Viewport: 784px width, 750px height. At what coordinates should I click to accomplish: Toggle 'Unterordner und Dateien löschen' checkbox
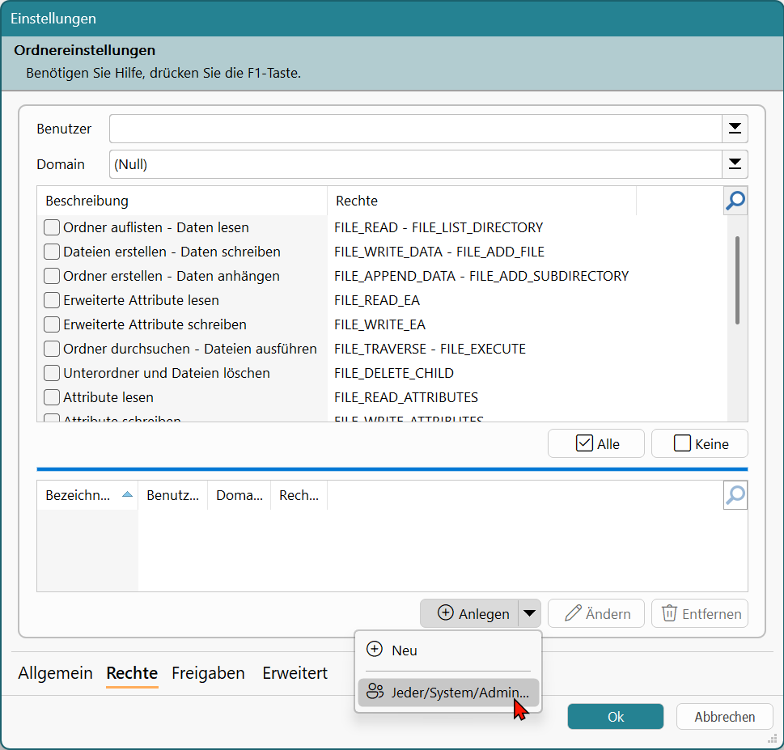[52, 373]
